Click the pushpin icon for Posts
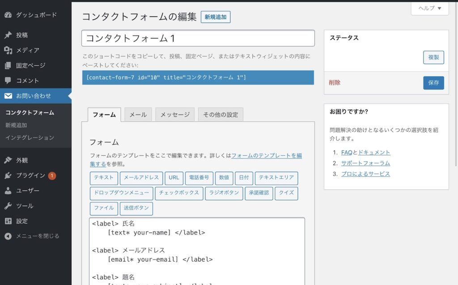 tap(8, 35)
